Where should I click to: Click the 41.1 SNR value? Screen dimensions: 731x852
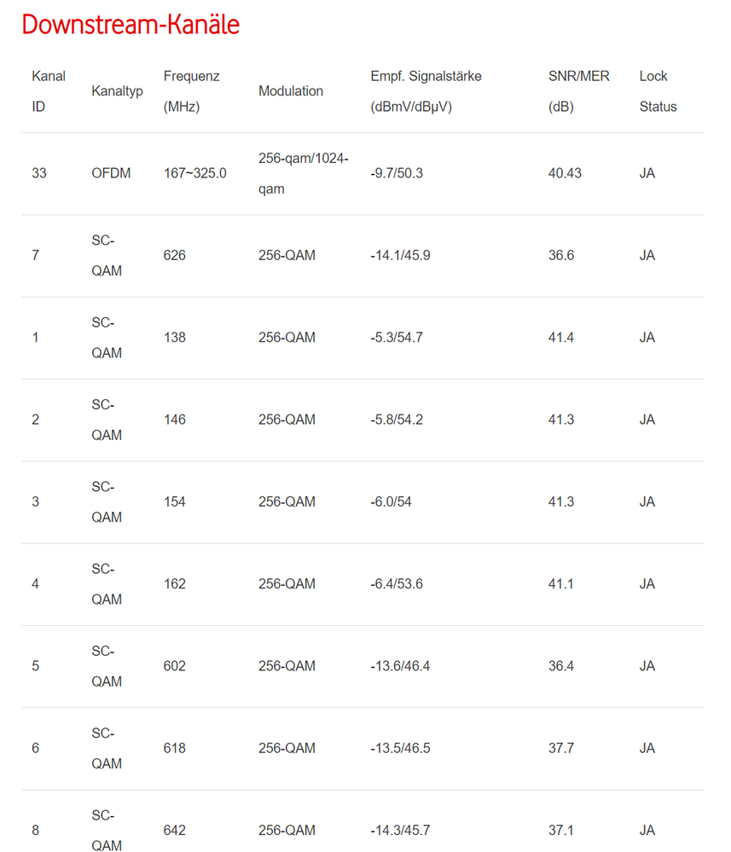pos(561,583)
